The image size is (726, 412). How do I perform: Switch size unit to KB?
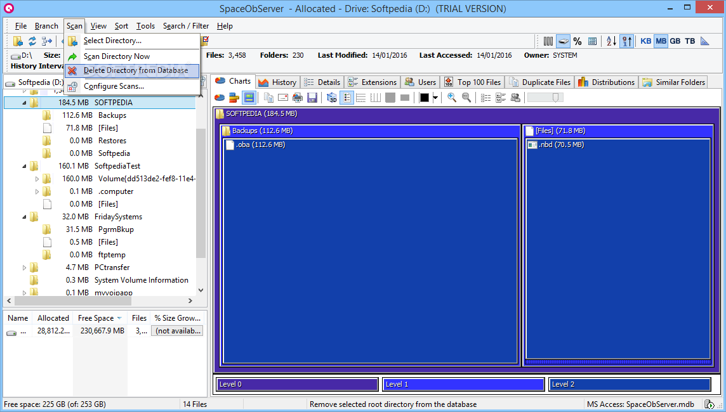pos(646,41)
